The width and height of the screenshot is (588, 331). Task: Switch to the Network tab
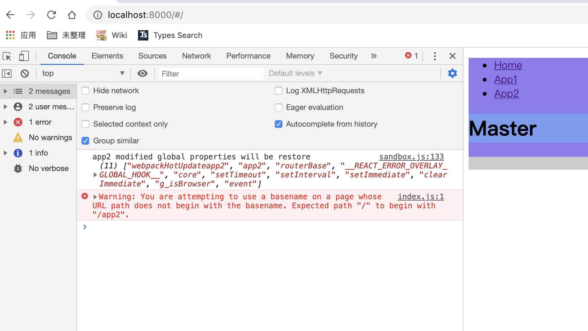[196, 56]
